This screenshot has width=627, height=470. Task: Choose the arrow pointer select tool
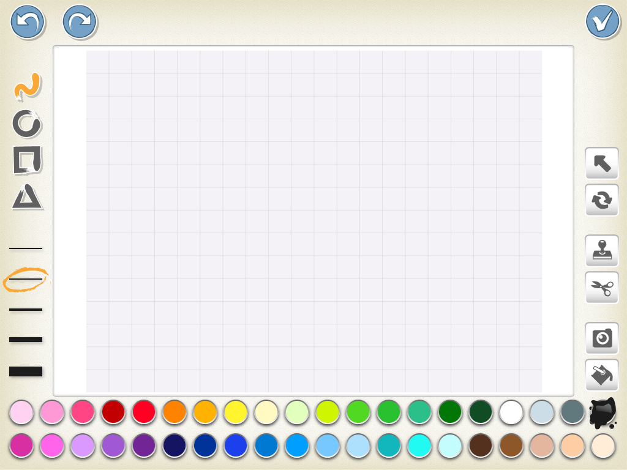pyautogui.click(x=602, y=163)
